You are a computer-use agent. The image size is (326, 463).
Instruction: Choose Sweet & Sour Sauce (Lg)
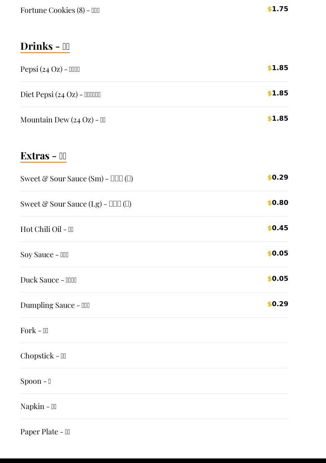pyautogui.click(x=76, y=204)
